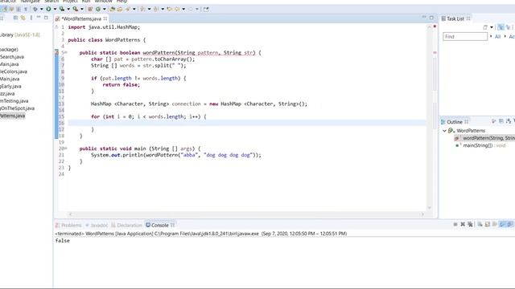Close the WordPatterns.java editor tab
The height and width of the screenshot is (289, 515).
tap(105, 18)
